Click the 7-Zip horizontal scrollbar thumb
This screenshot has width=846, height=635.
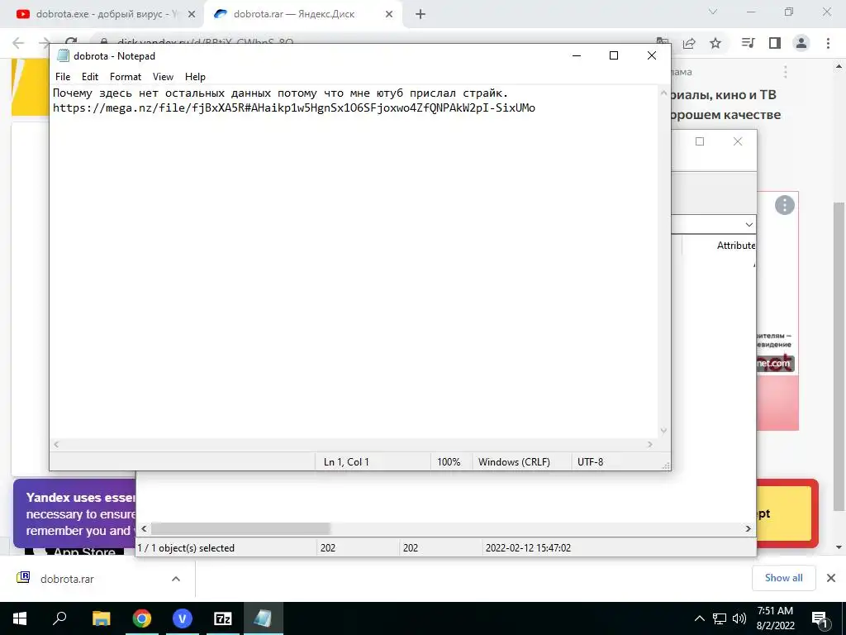coord(240,528)
